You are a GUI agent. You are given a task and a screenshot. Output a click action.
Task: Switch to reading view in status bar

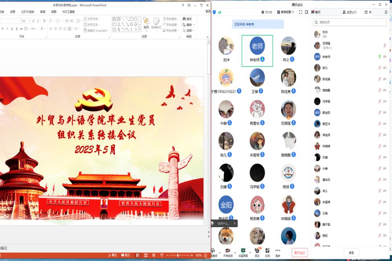(154, 255)
